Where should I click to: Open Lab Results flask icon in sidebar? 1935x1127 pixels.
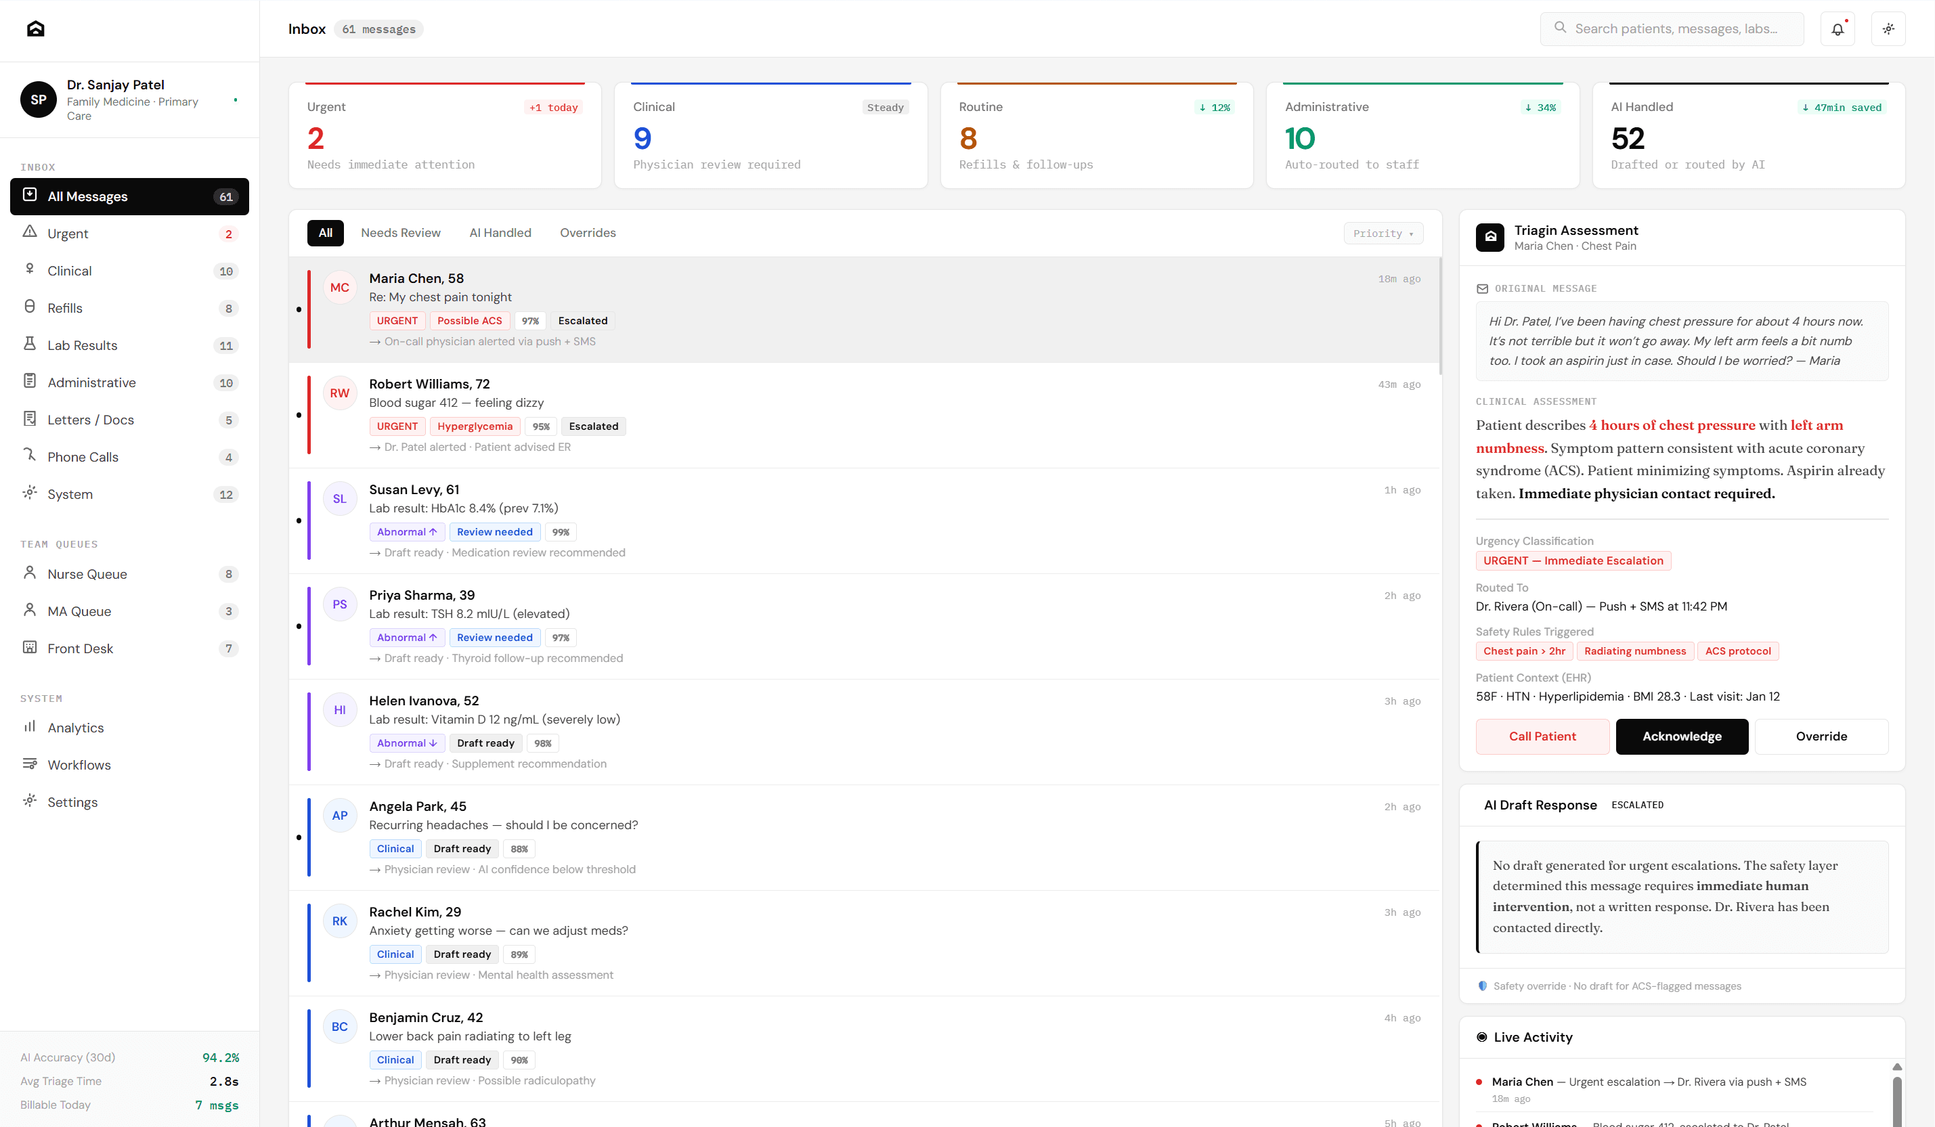[x=30, y=344]
